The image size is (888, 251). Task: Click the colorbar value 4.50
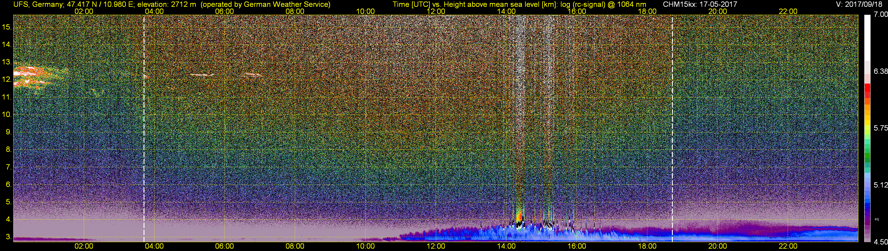point(881,242)
